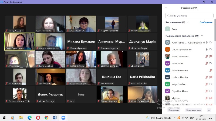Select the Денис Гузерчук name tile
This screenshot has width=216, height=121.
click(x=50, y=94)
